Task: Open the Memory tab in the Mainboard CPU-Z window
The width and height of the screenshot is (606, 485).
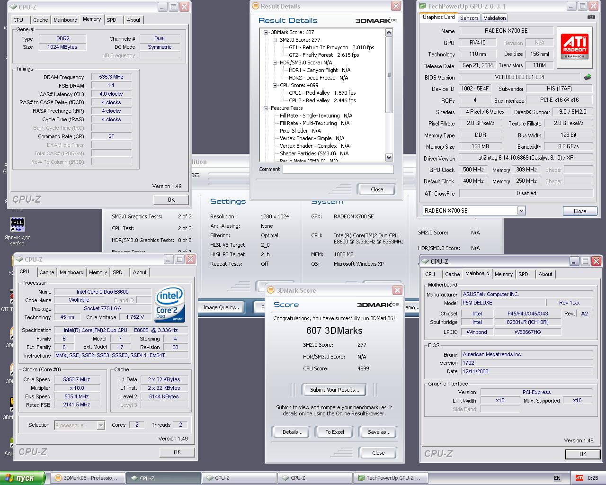Action: tap(503, 274)
